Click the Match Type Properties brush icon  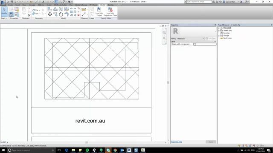[x=29, y=15]
